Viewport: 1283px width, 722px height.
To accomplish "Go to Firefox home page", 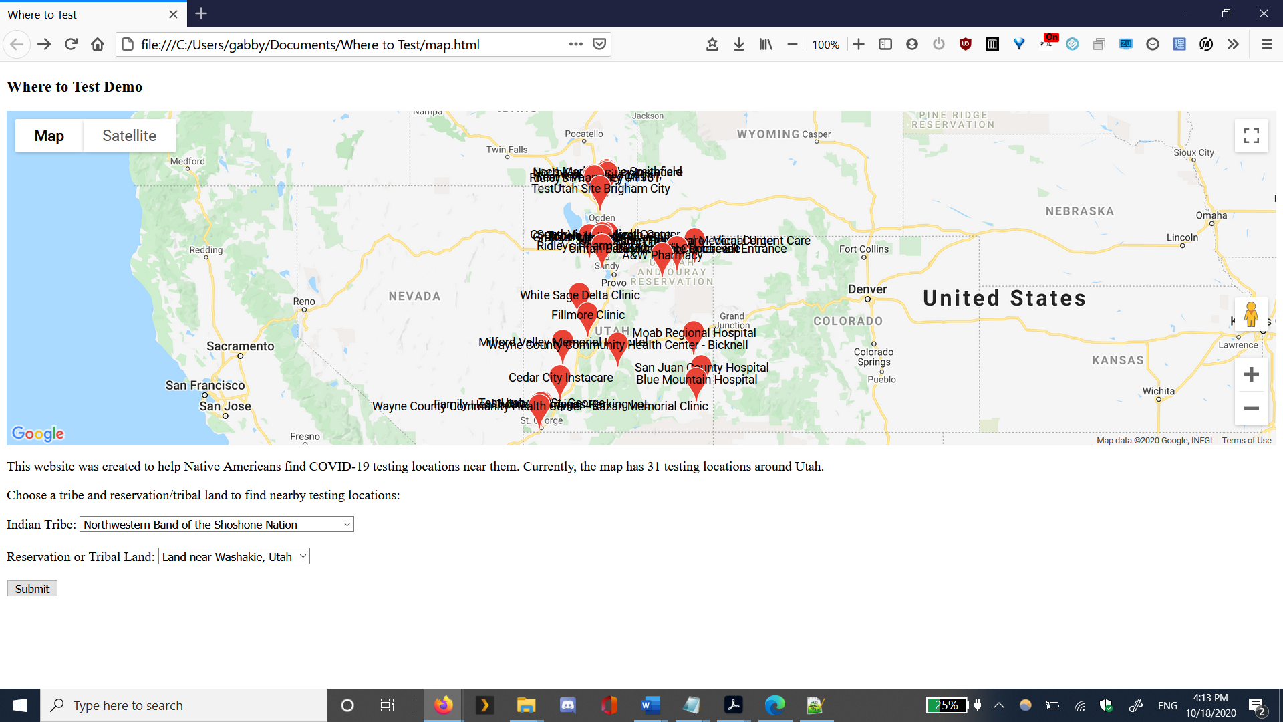I will pyautogui.click(x=98, y=45).
